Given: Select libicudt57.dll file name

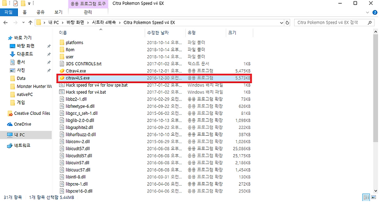Looking at the screenshot, I should (x=77, y=148).
